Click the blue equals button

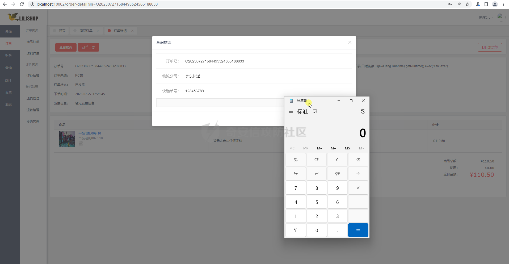[358, 230]
